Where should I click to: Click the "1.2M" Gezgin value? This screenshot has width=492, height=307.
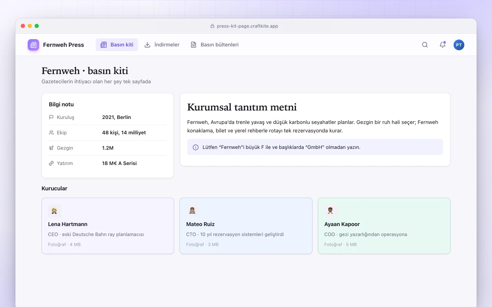click(x=108, y=148)
